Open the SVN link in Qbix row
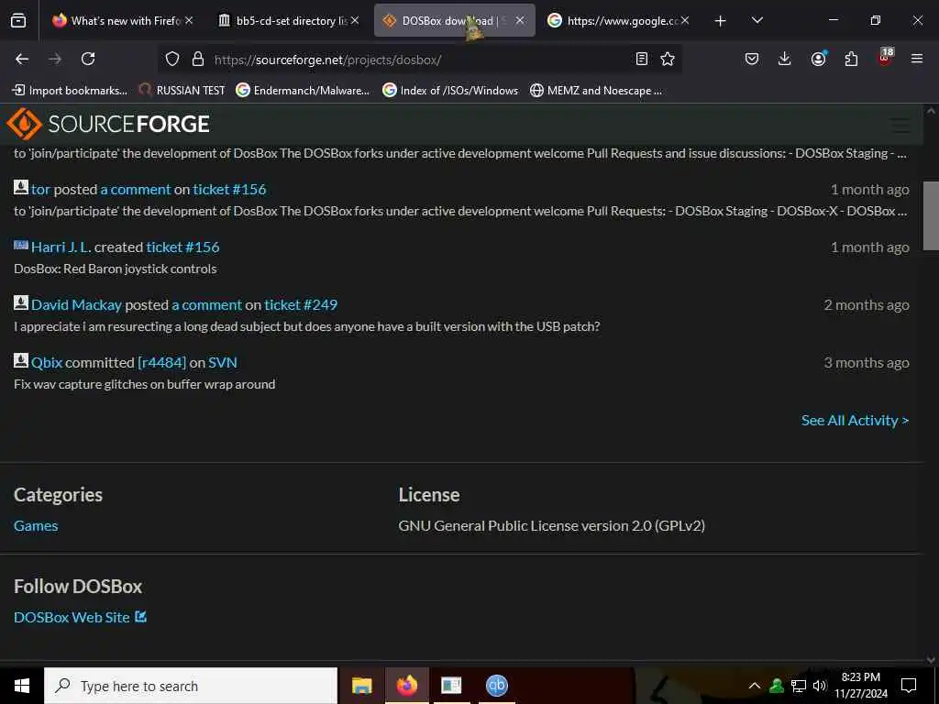Screen dimensions: 939x704 click(223, 363)
